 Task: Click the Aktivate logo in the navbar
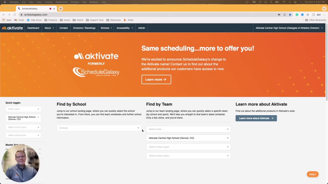12,28
